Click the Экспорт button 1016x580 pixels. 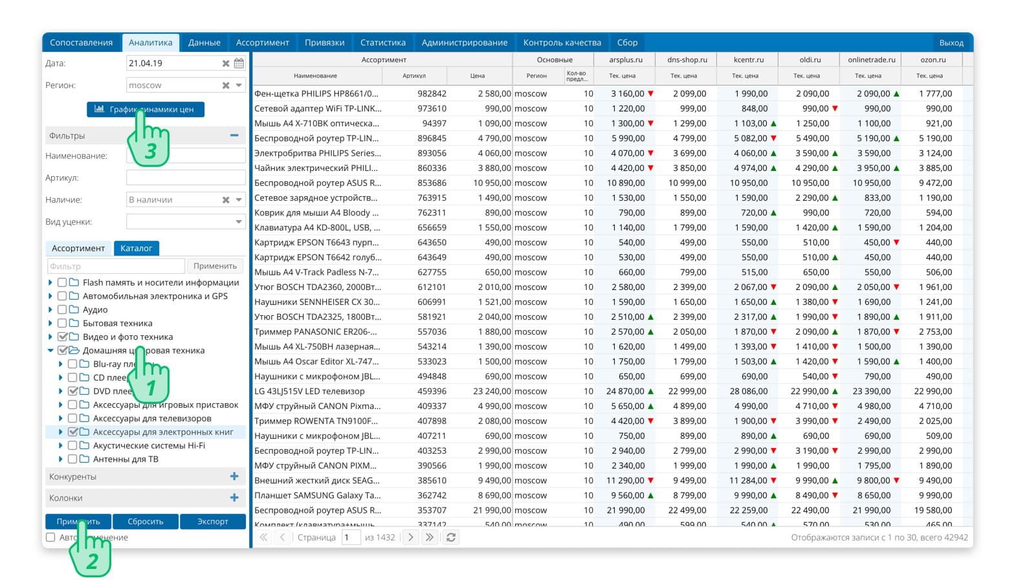[213, 522]
